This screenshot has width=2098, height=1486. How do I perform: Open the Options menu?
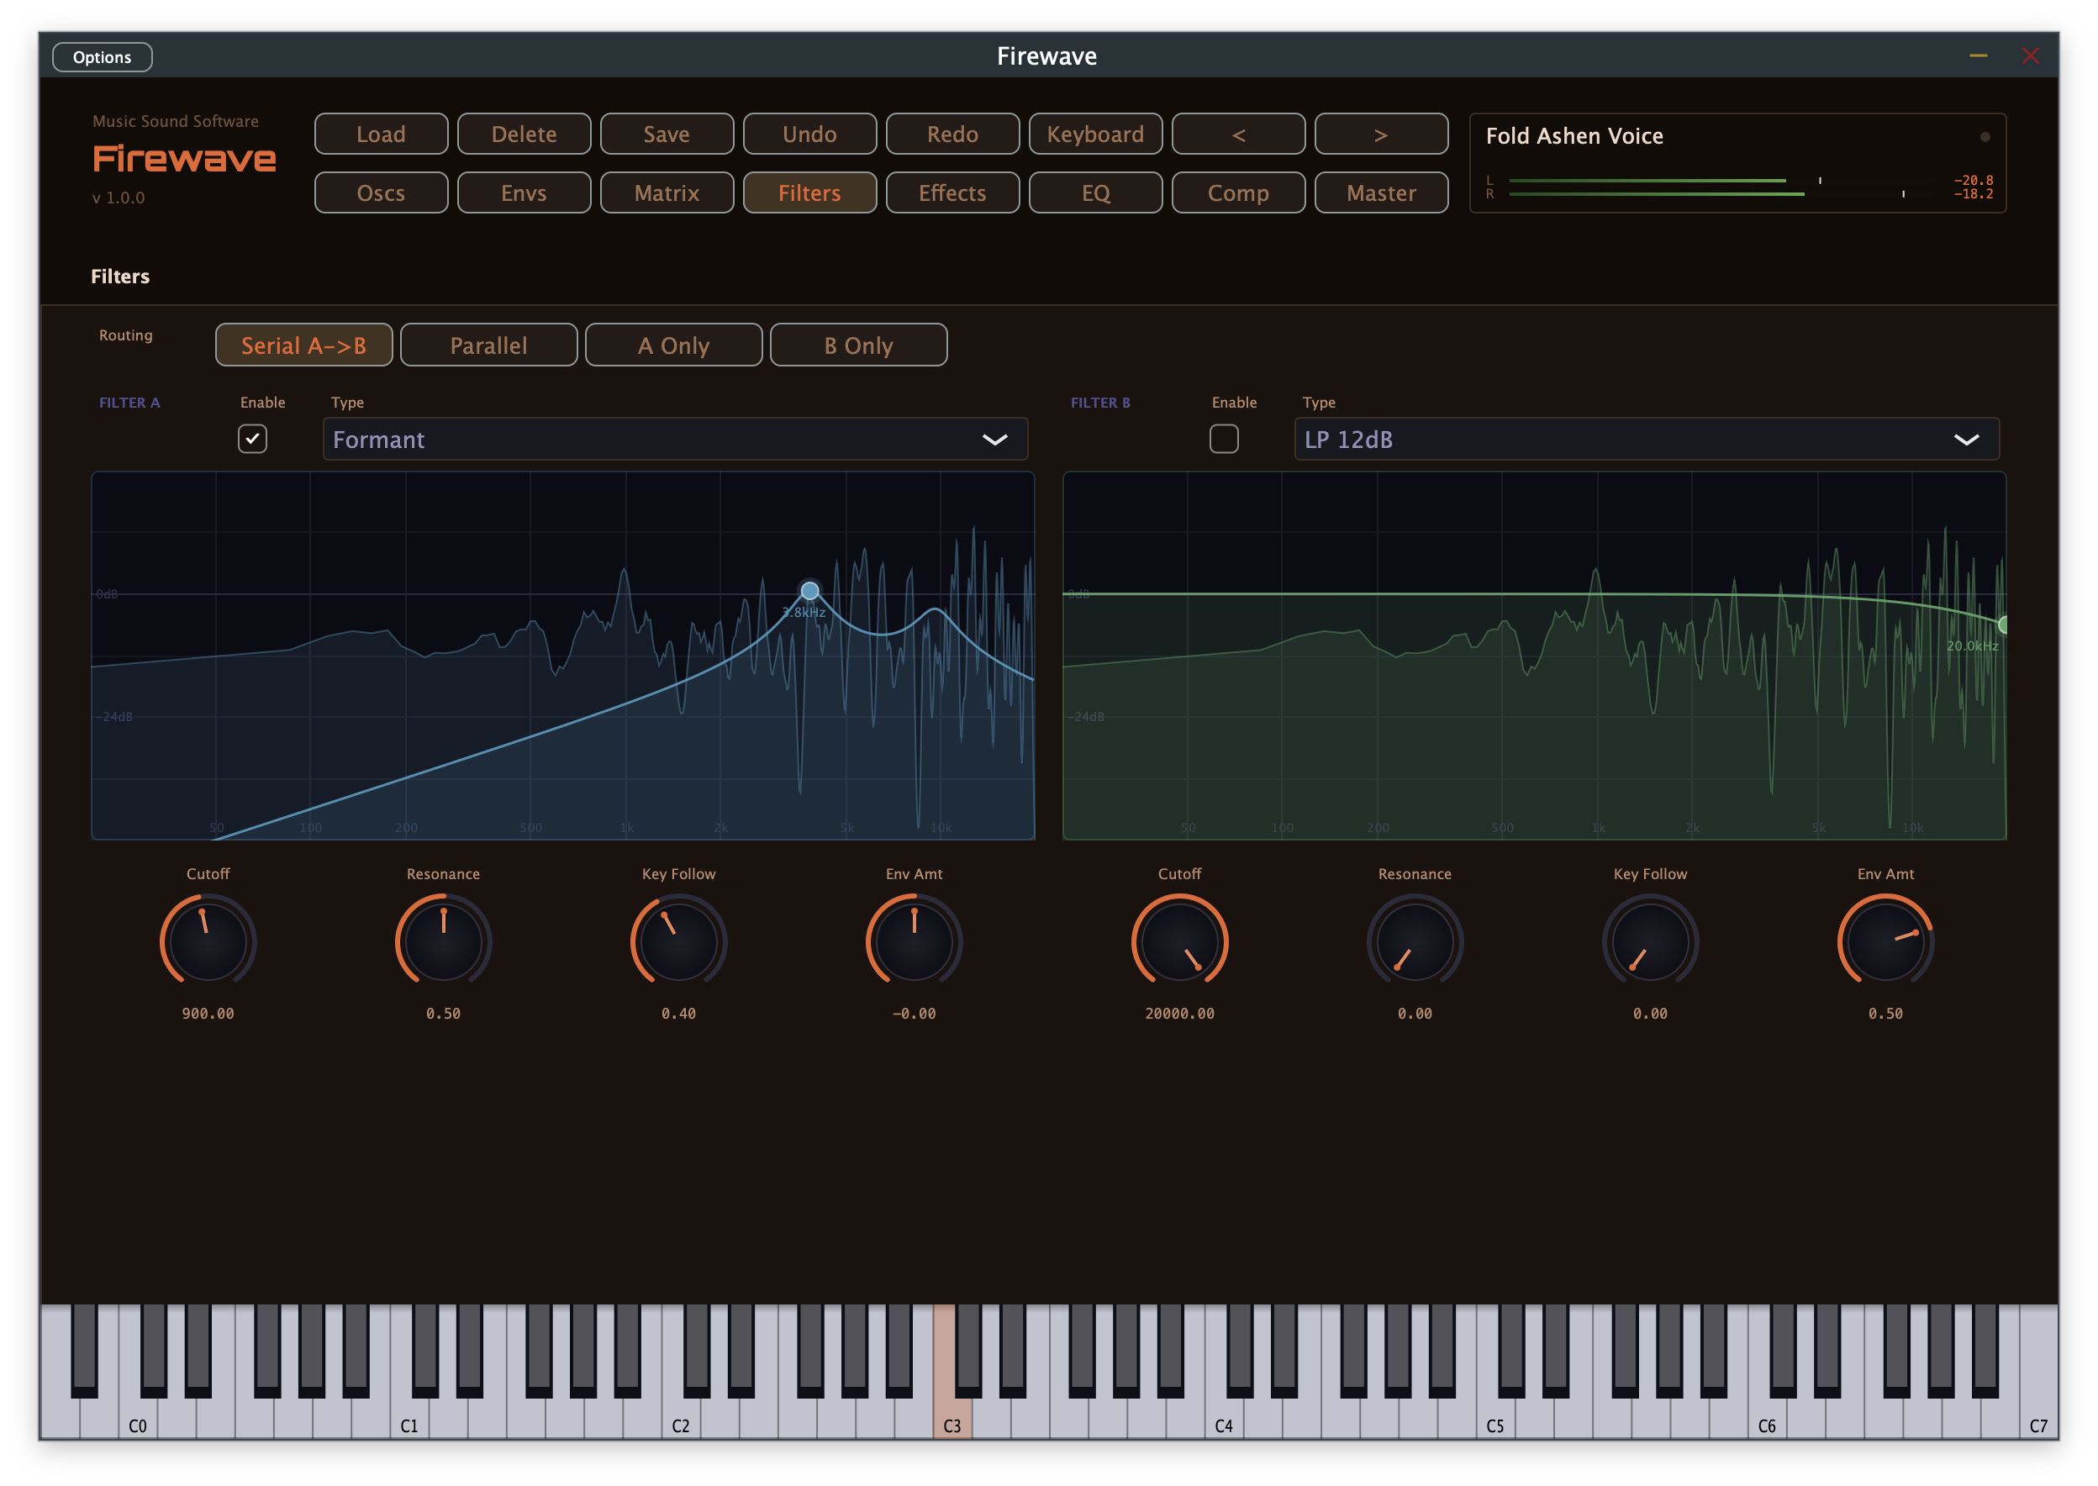tap(103, 56)
